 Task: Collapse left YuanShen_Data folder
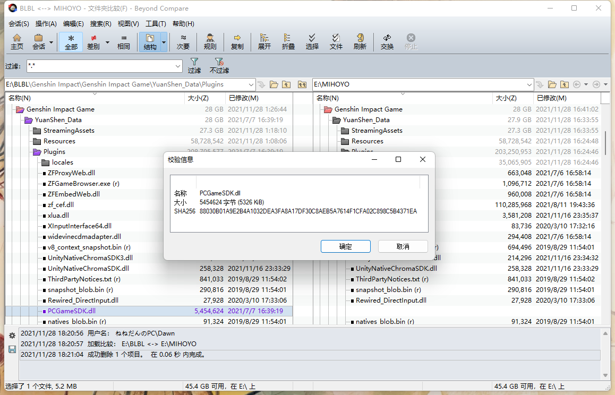tap(29, 120)
